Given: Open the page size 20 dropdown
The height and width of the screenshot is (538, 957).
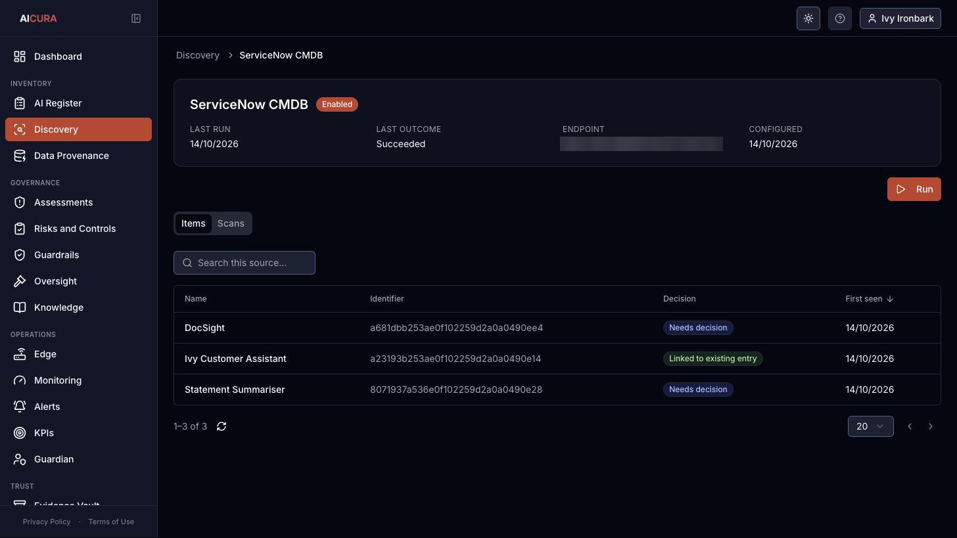Looking at the screenshot, I should (x=870, y=426).
